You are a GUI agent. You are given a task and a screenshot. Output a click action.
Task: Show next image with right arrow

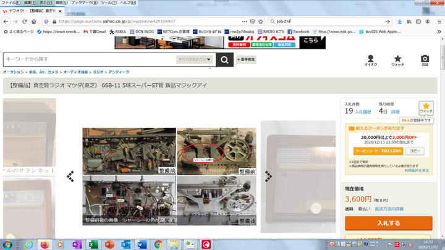(268, 176)
